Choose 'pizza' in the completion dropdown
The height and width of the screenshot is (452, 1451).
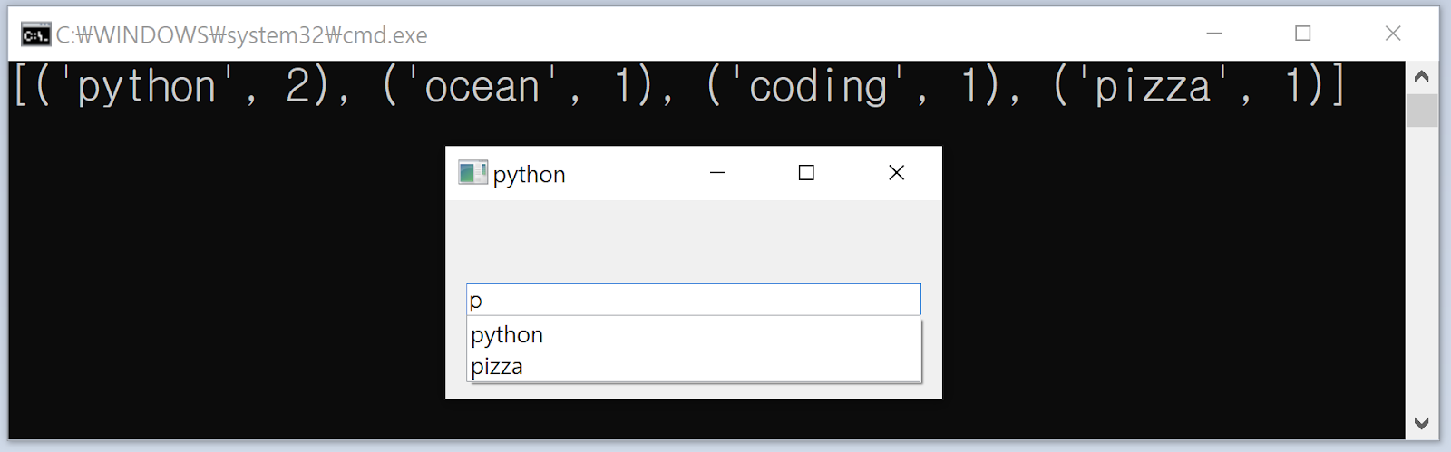[497, 367]
